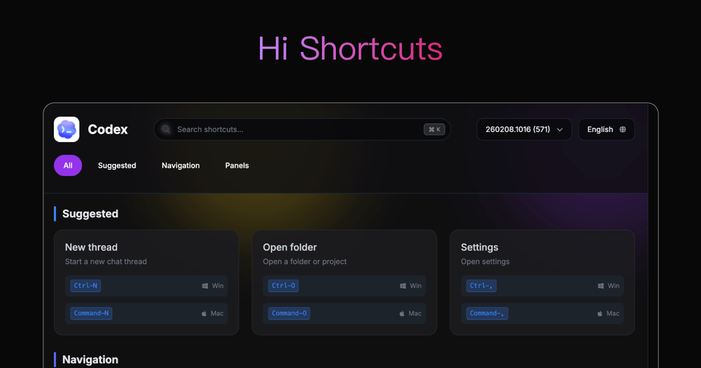701x368 pixels.
Task: Click the Settings card title
Action: click(480, 247)
